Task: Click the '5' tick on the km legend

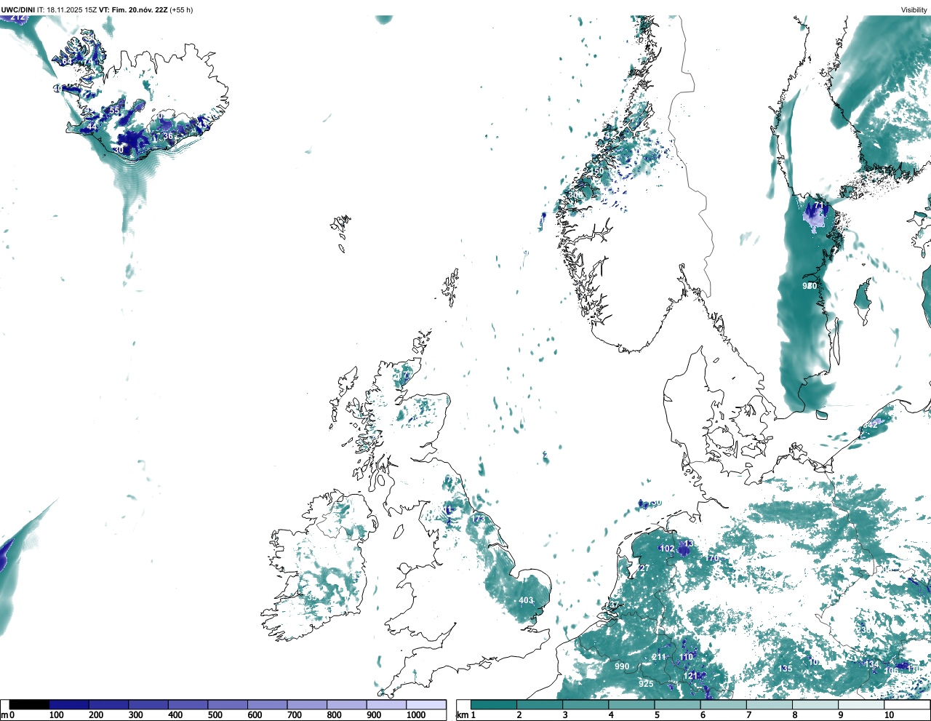Action: 657,715
